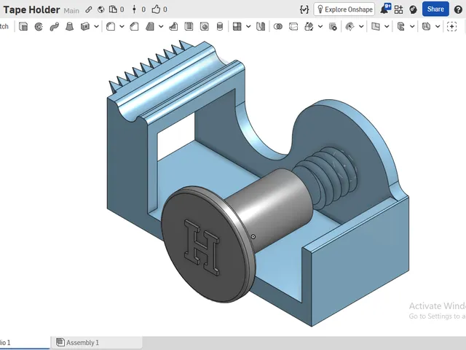Select the cylinder thread tool icon

pos(220,27)
